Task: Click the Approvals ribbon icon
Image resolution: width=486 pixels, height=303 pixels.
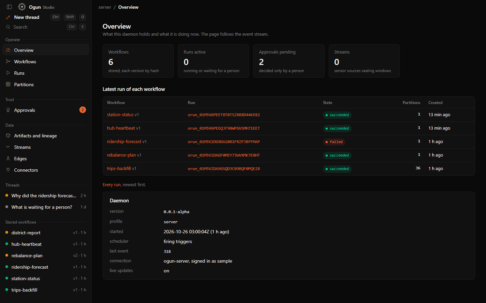Action: (x=8, y=110)
